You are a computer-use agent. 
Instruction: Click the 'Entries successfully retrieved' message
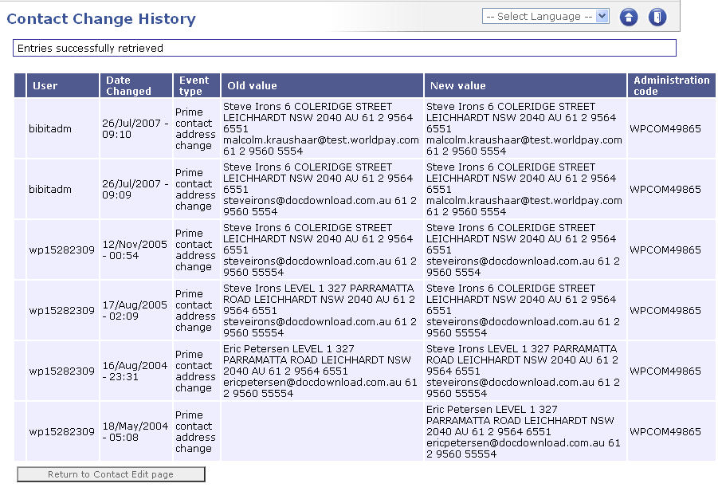[344, 48]
